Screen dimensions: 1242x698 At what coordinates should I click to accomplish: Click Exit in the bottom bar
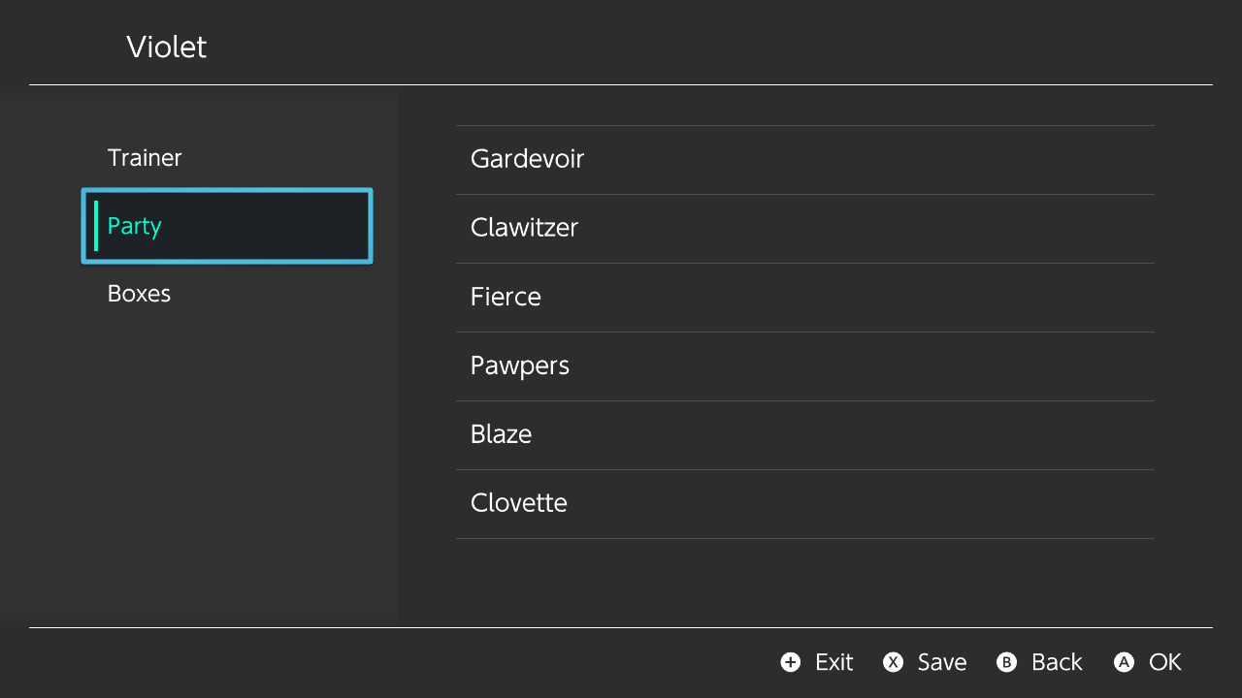(833, 662)
